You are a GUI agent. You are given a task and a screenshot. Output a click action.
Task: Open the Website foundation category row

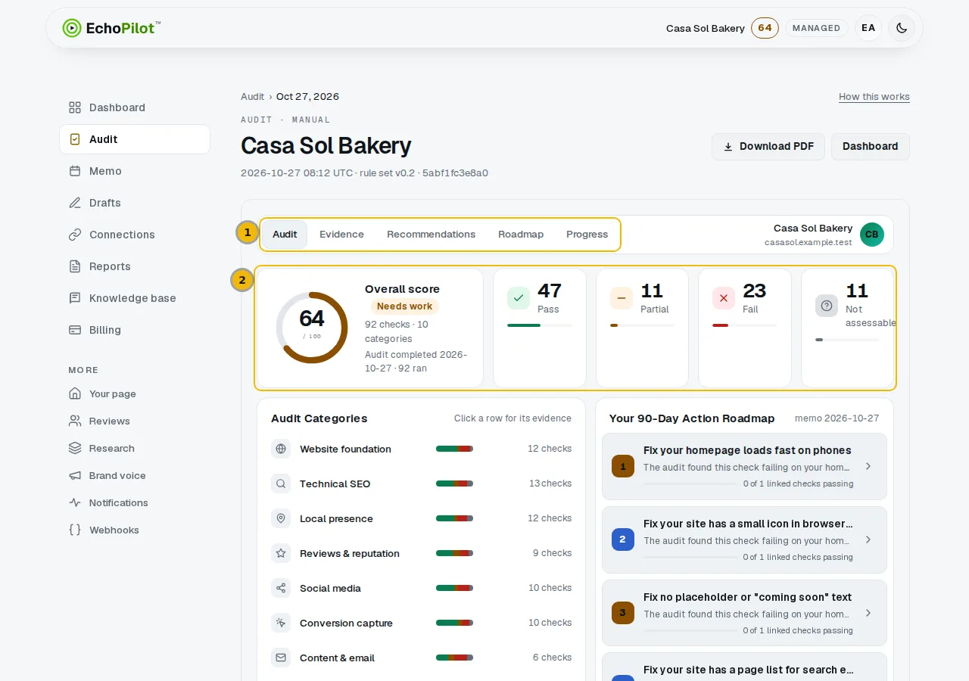pos(421,449)
